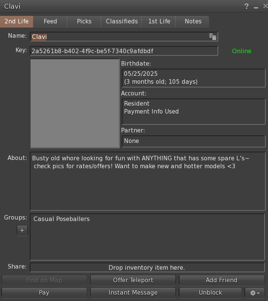Click the Offer Teleport button

(x=133, y=280)
